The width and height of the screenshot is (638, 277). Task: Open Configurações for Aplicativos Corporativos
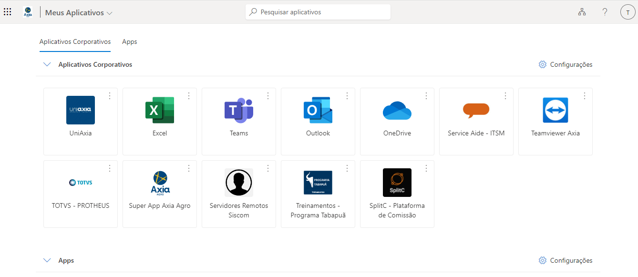pyautogui.click(x=566, y=64)
